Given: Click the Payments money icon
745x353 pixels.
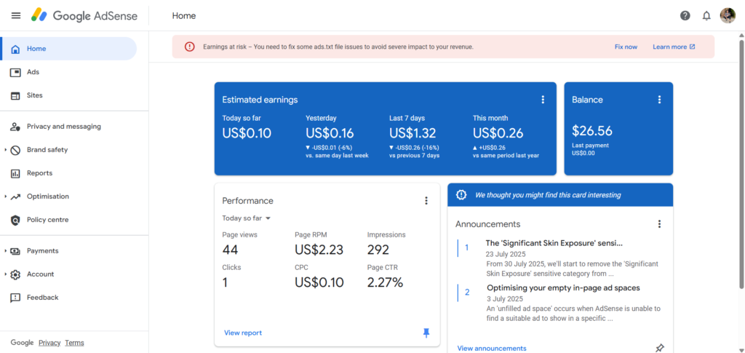Looking at the screenshot, I should coord(15,251).
